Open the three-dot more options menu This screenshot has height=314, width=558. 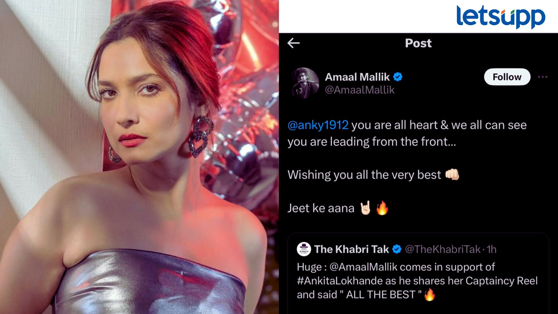[542, 77]
